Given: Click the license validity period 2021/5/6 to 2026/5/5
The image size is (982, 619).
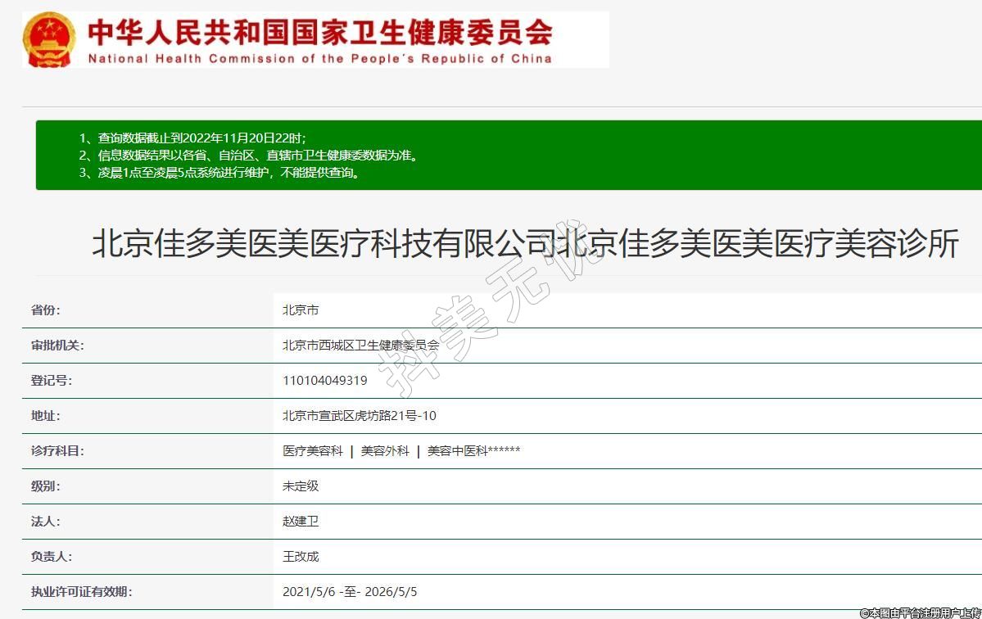Looking at the screenshot, I should (x=350, y=592).
